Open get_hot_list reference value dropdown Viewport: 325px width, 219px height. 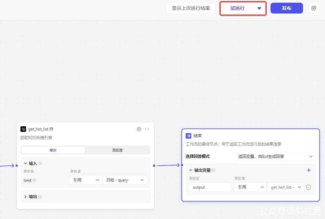pos(286,187)
